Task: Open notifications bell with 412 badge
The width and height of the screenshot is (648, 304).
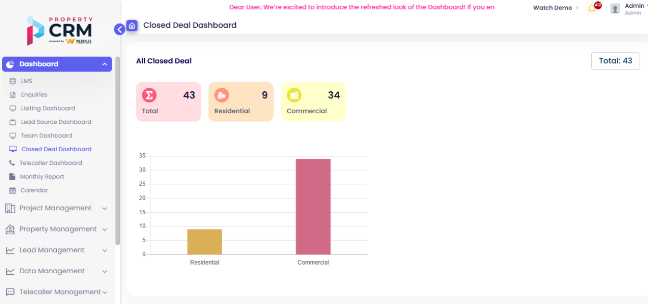Action: [x=592, y=8]
